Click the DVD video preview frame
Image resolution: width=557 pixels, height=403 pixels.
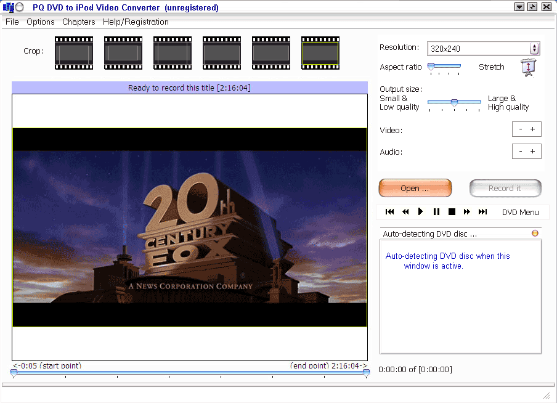click(x=190, y=227)
